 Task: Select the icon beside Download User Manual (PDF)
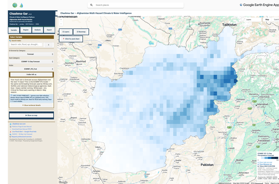tap(11, 129)
